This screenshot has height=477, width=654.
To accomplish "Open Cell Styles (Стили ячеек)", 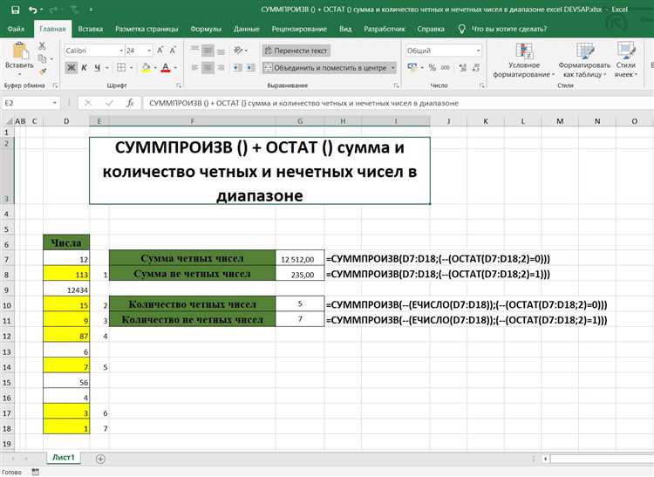I will coord(625,60).
